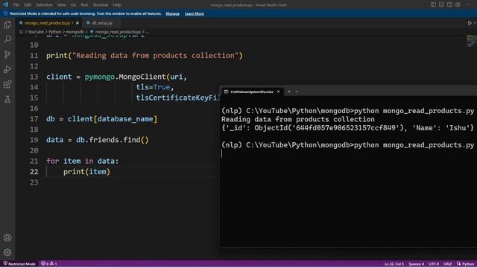This screenshot has width=477, height=268.
Task: Open the Accounts menu icon
Action: coord(7,237)
